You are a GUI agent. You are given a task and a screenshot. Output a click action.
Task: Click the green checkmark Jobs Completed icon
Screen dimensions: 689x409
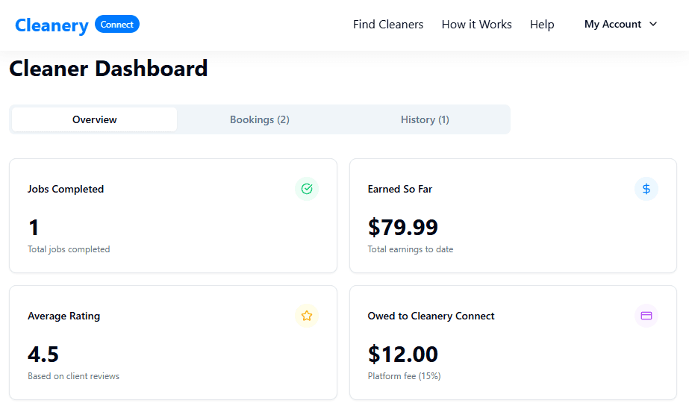click(x=306, y=189)
